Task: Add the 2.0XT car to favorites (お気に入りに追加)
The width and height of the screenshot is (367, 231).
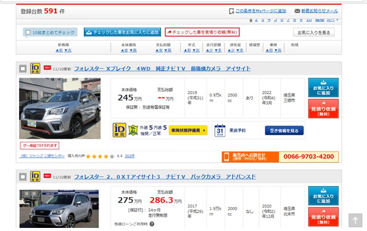Action: 323,196
